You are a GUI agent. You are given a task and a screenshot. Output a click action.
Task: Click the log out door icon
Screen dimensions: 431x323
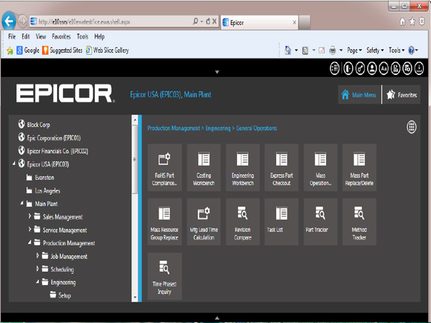pyautogui.click(x=348, y=68)
